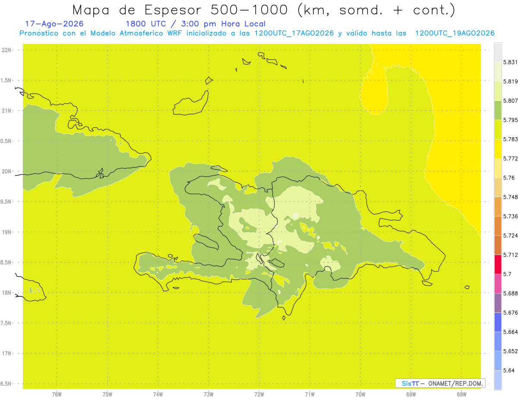518x400 pixels.
Task: Click the pink legend swatch between 5.688 and 5.7
Action: pos(498,283)
